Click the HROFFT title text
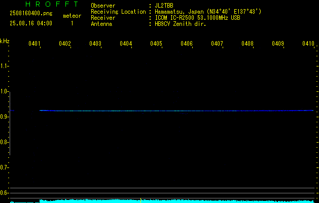The image size is (319, 203). pos(52,4)
